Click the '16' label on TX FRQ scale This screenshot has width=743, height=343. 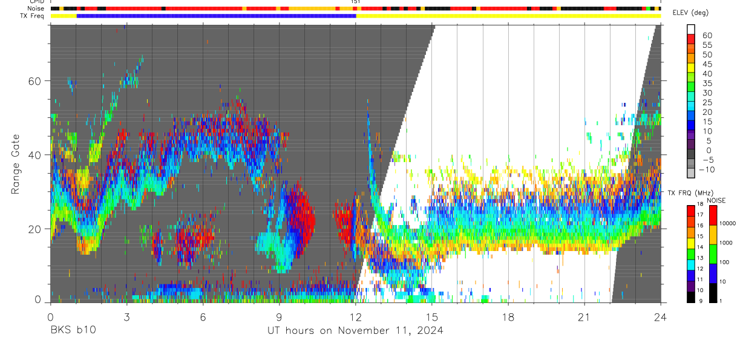(700, 225)
